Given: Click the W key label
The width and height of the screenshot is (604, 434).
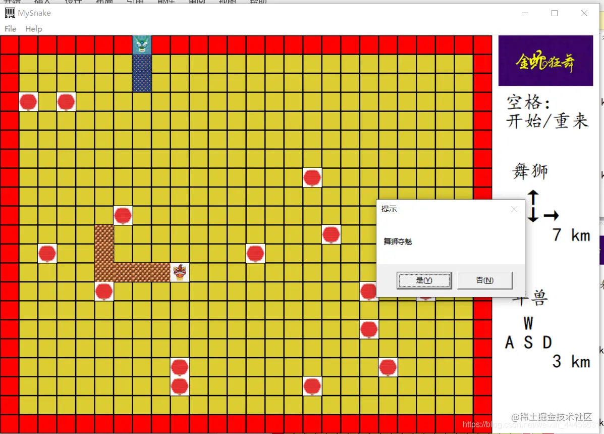Looking at the screenshot, I should (528, 323).
